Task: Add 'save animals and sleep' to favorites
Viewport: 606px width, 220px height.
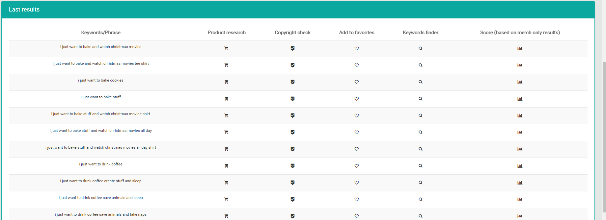Action: 356,199
